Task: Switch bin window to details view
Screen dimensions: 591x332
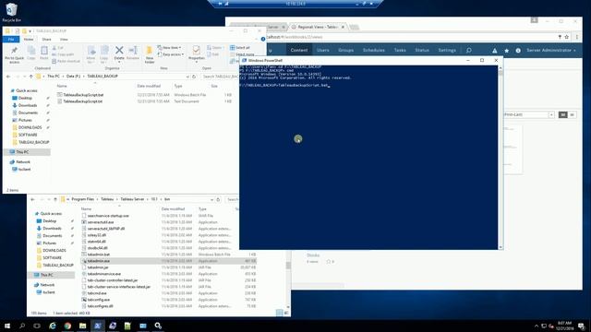Action: pyautogui.click(x=279, y=313)
